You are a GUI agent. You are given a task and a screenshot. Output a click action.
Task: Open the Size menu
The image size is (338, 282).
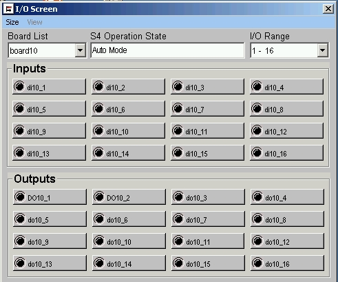pos(12,22)
